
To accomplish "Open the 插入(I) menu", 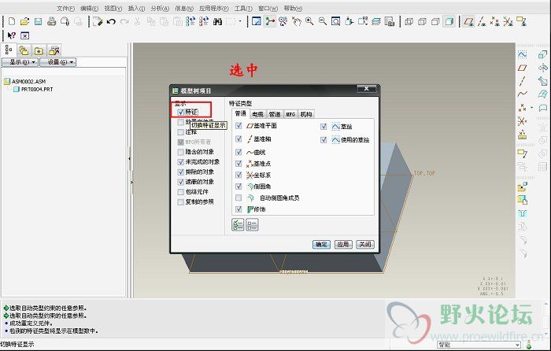I will coord(136,8).
